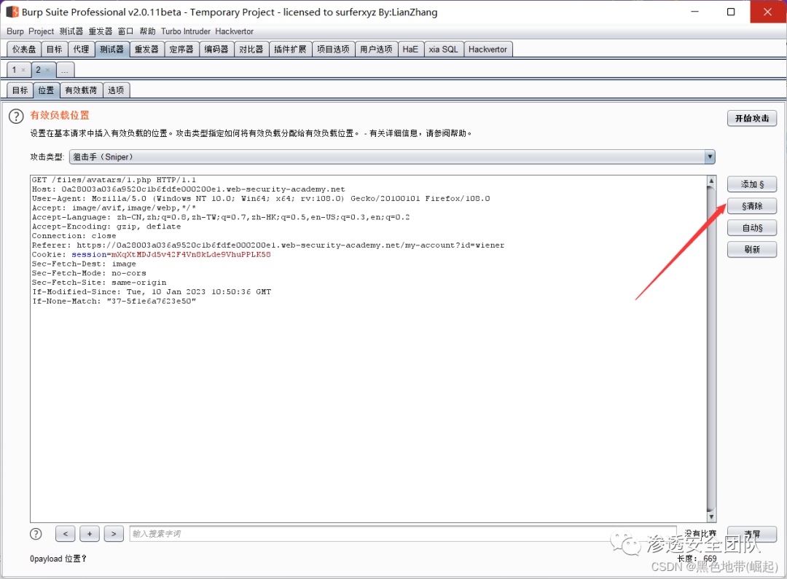Click the help icon beside the search bar
Viewport: 787px width, 579px height.
(x=36, y=534)
